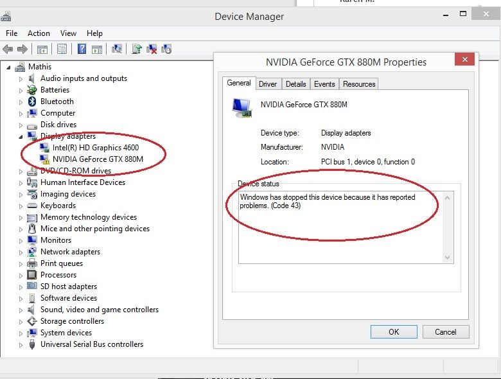The image size is (501, 379).
Task: Click the Processors chip icon
Action: (32, 275)
